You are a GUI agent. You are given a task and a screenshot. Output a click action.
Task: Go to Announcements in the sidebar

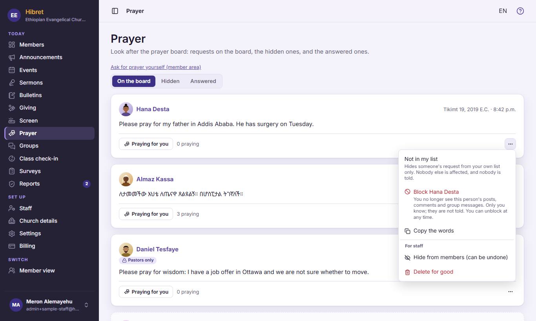coord(49,57)
